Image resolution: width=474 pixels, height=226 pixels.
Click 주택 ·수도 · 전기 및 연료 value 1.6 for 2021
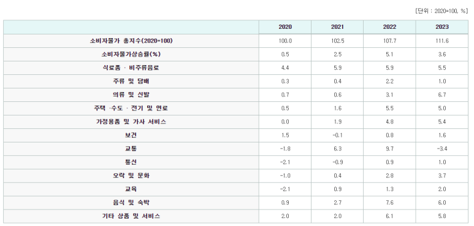click(337, 108)
